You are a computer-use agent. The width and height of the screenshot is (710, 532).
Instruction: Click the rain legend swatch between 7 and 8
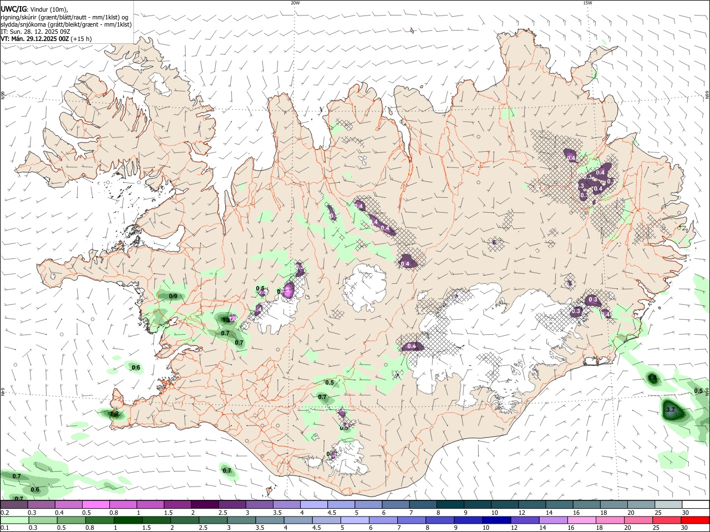coord(412,520)
